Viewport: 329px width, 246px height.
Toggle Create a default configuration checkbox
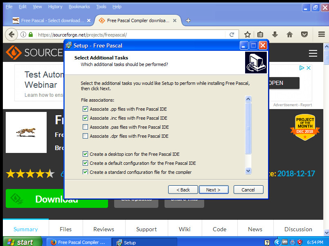pyautogui.click(x=85, y=163)
